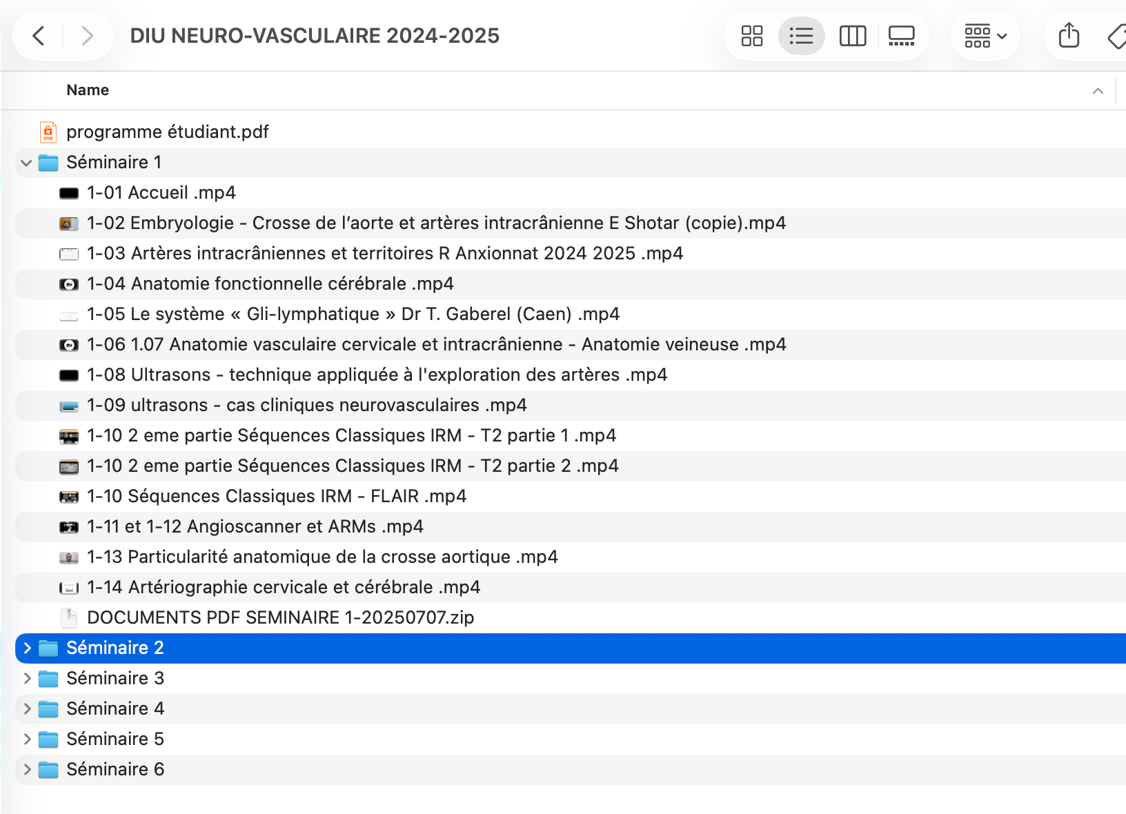
Task: Select 1-10 2 eme partie T2 partie 2 file
Action: click(353, 466)
